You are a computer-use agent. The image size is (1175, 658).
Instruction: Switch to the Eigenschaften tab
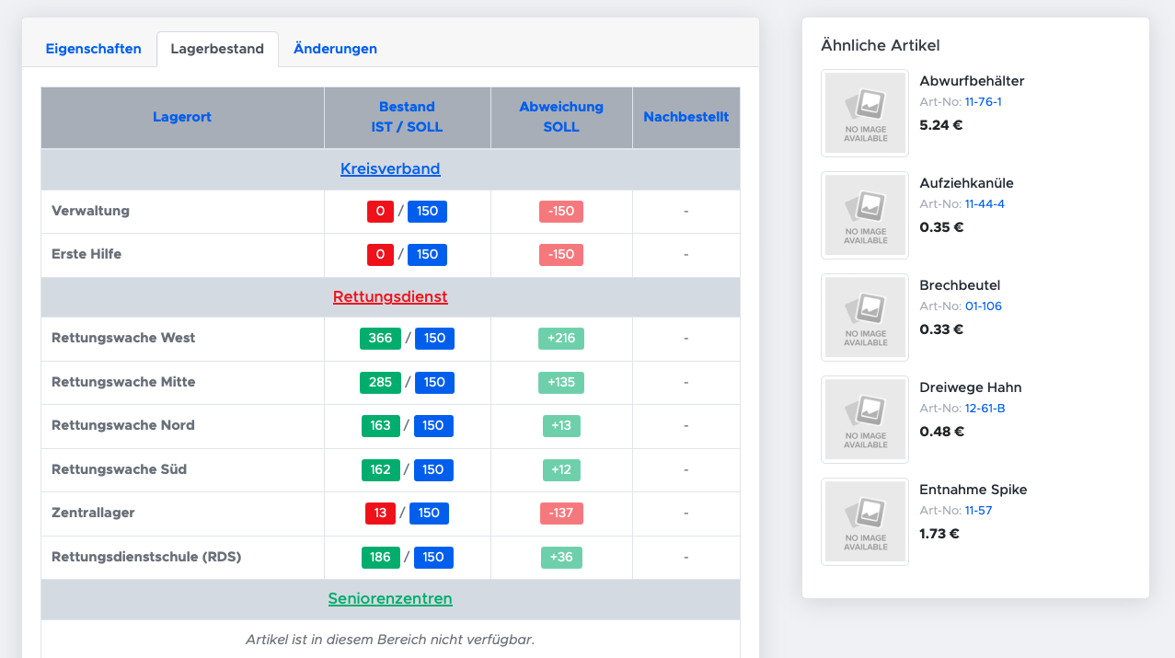93,49
